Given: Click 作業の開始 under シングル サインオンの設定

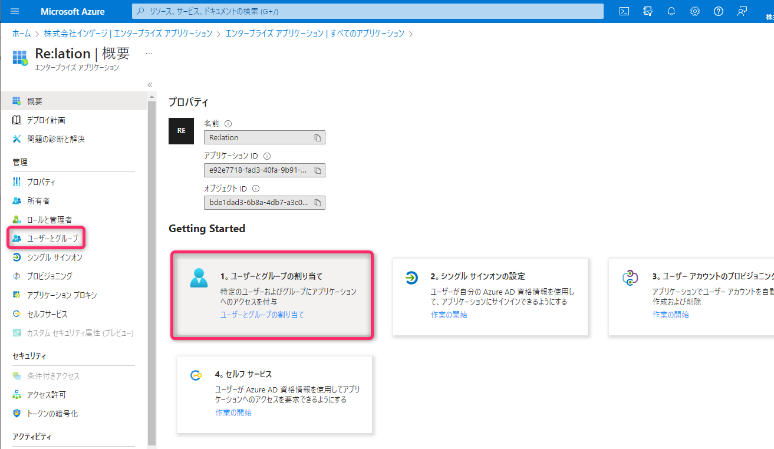Looking at the screenshot, I should (x=449, y=315).
